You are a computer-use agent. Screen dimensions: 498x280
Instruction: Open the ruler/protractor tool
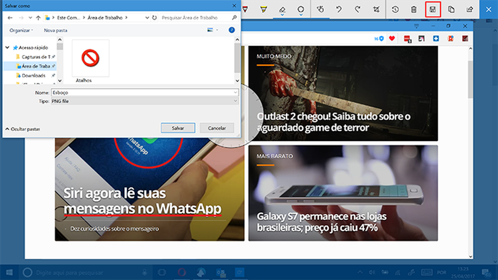[x=301, y=10]
